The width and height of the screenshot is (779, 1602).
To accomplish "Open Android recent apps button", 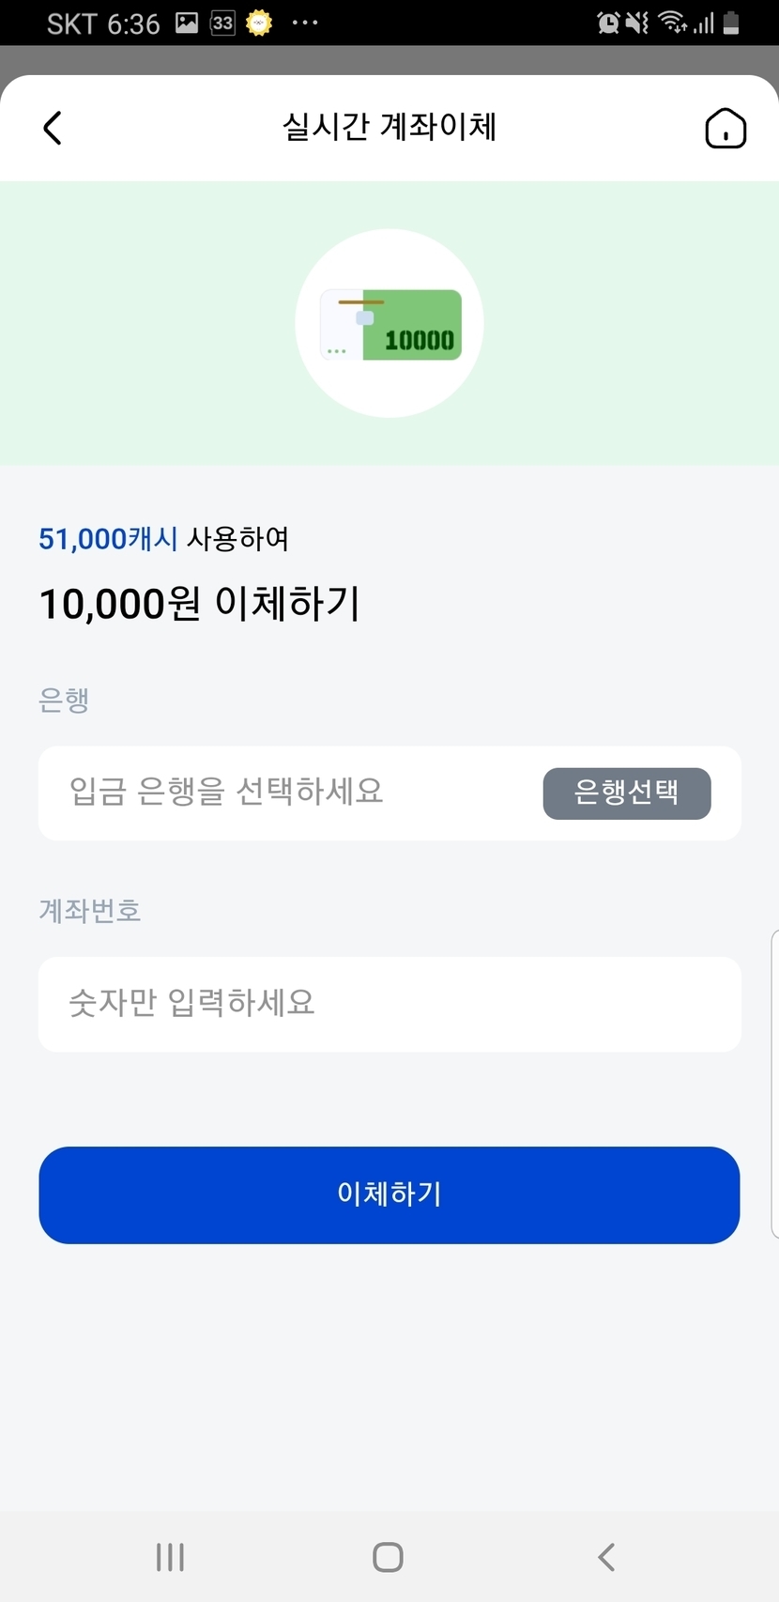I will pyautogui.click(x=170, y=1557).
